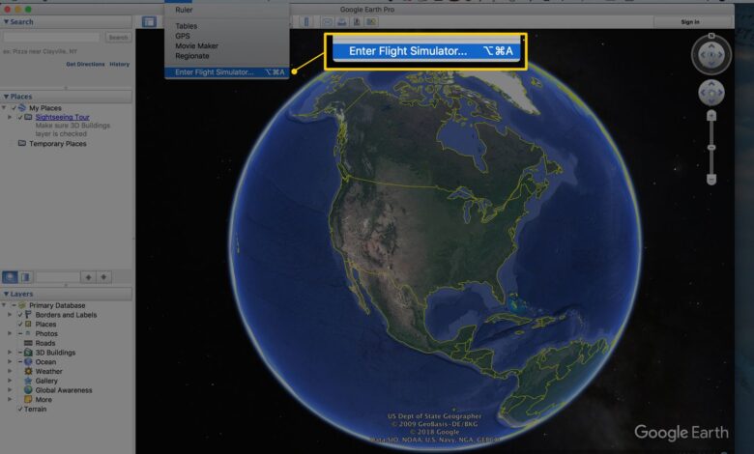The width and height of the screenshot is (754, 454).
Task: Click the look joystick up arrow
Action: point(711,46)
